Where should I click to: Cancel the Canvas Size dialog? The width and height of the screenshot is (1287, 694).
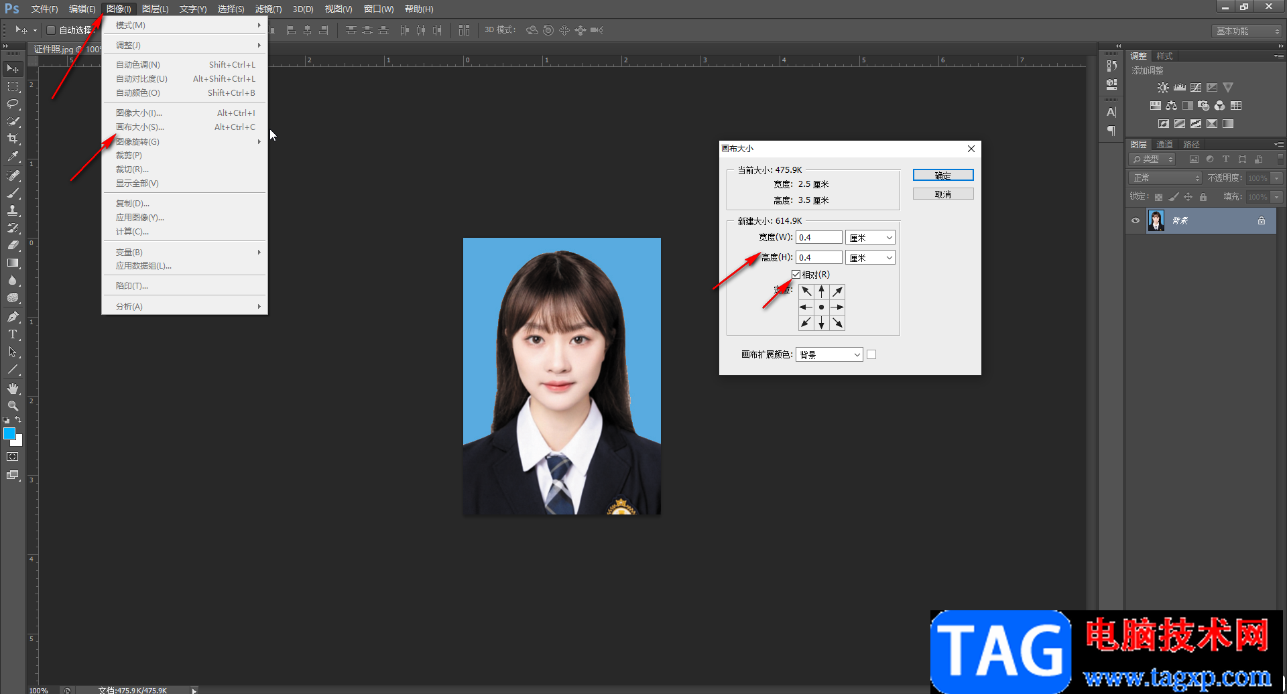coord(942,194)
